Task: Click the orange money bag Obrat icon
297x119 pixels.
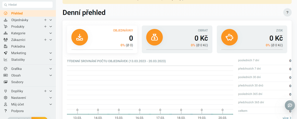Action: [154, 37]
